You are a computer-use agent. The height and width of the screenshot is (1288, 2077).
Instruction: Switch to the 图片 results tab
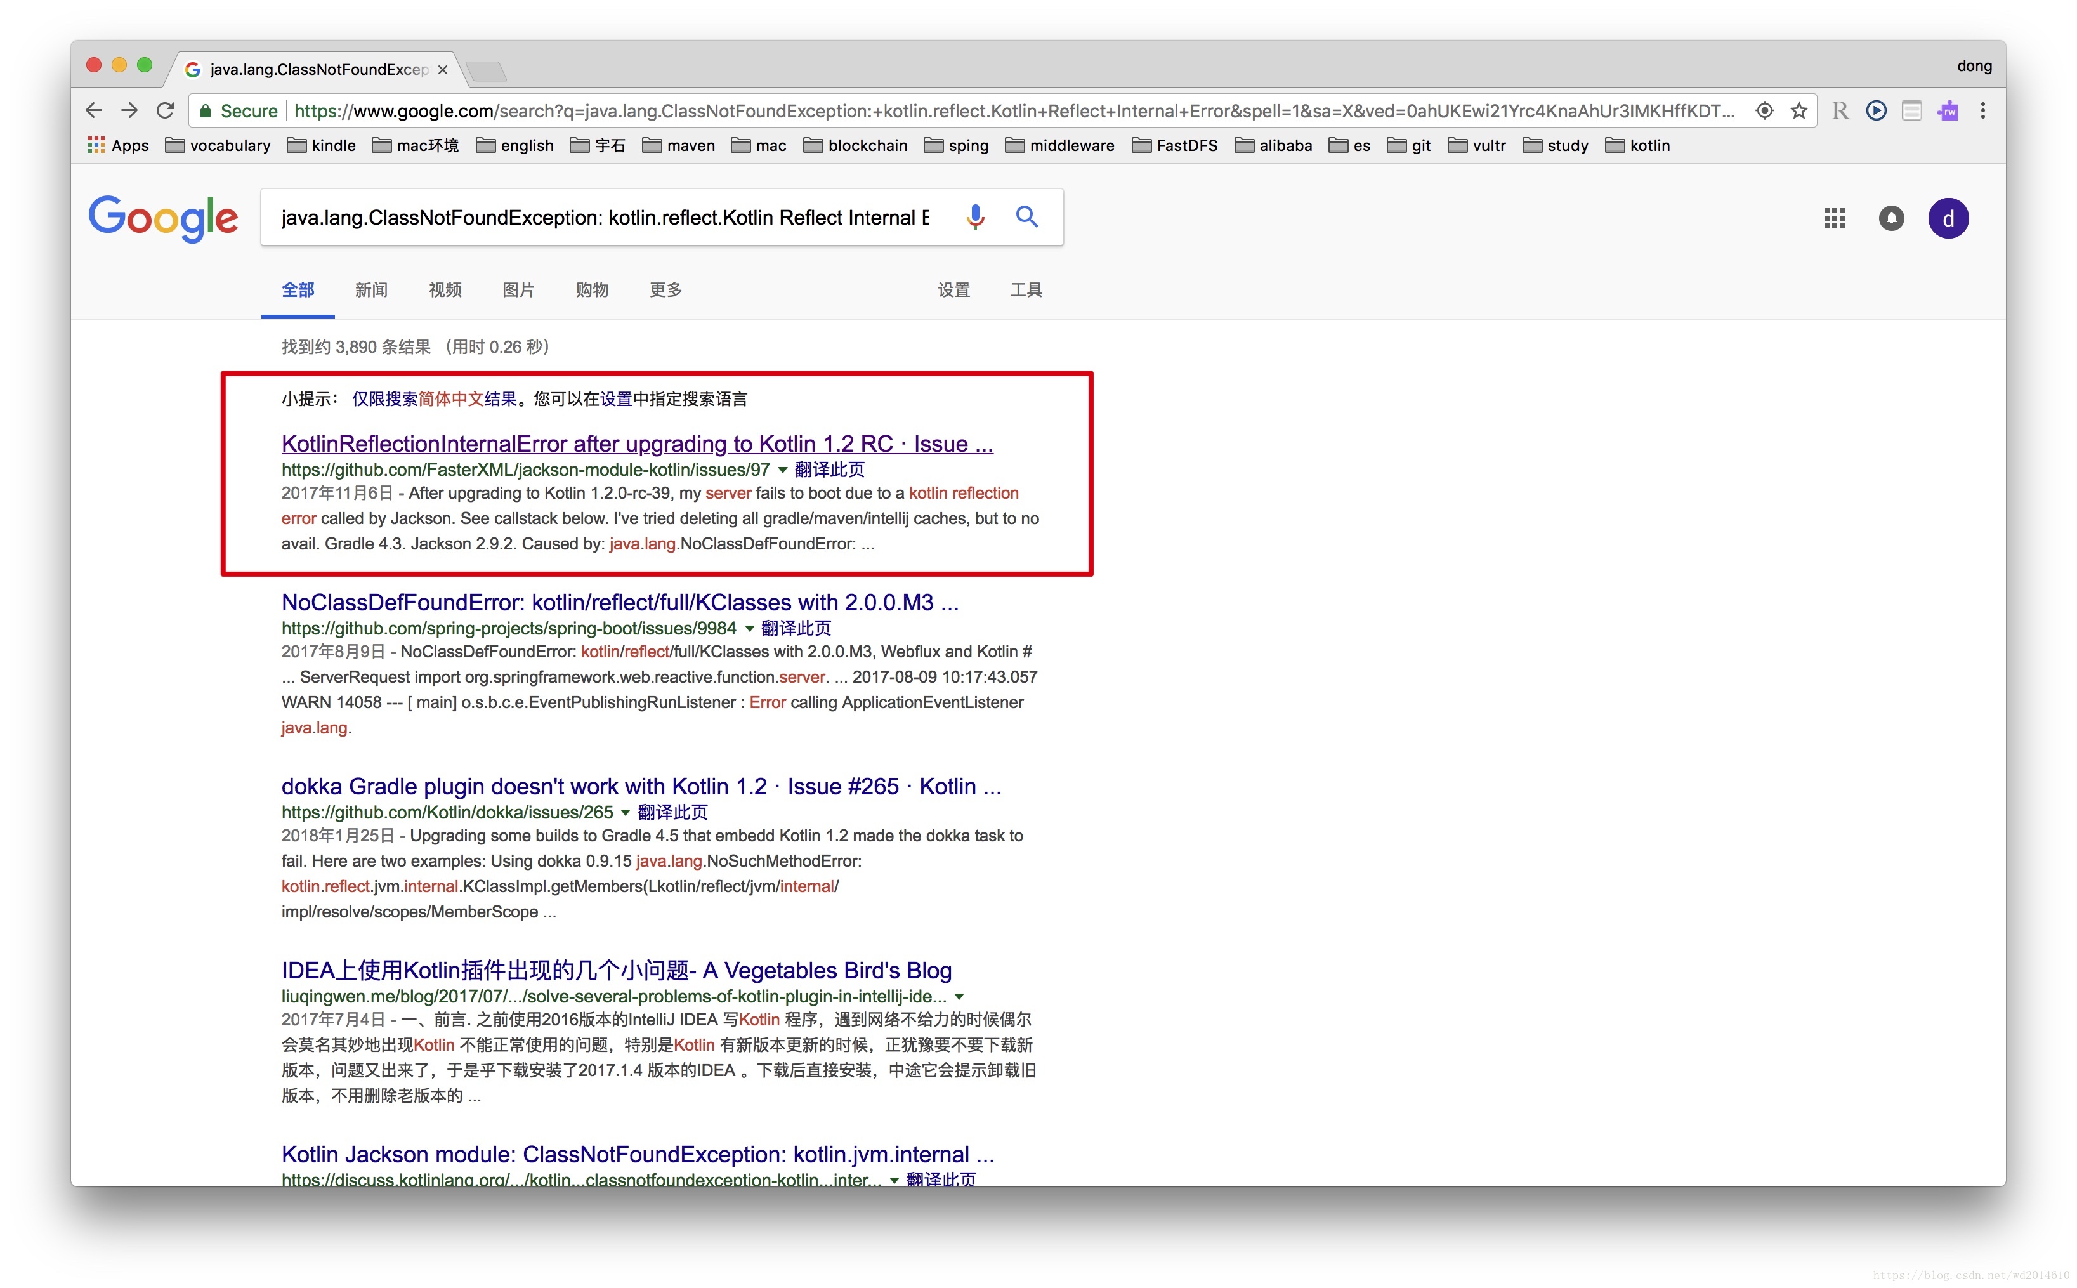point(518,291)
